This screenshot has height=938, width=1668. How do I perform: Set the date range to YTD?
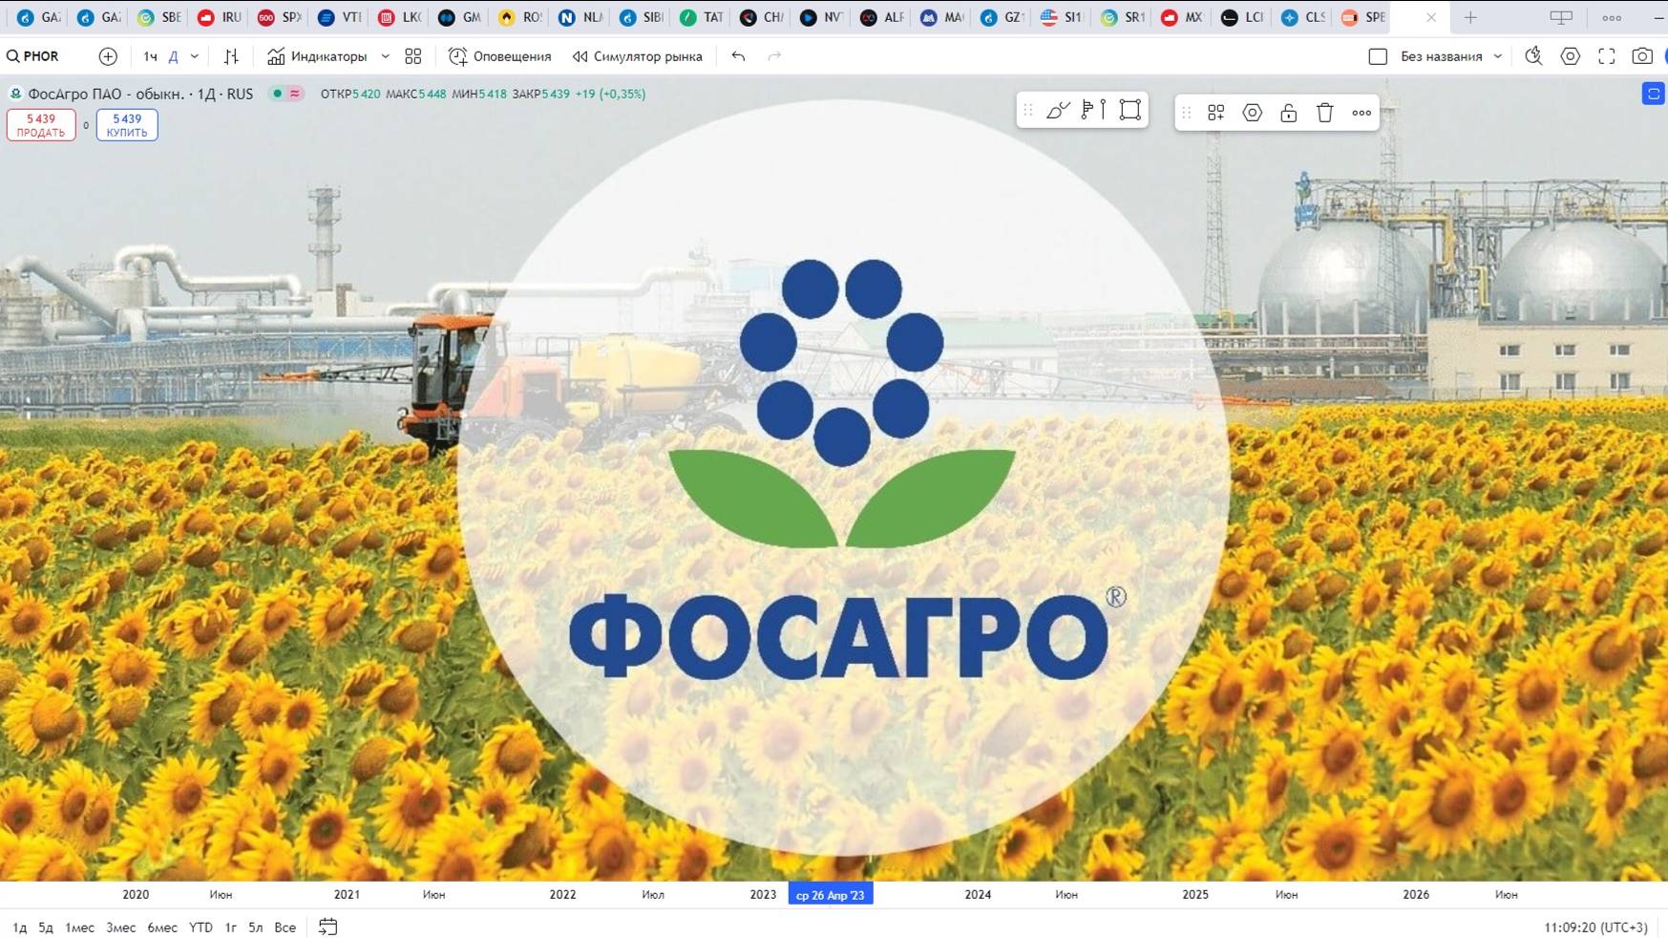click(201, 927)
